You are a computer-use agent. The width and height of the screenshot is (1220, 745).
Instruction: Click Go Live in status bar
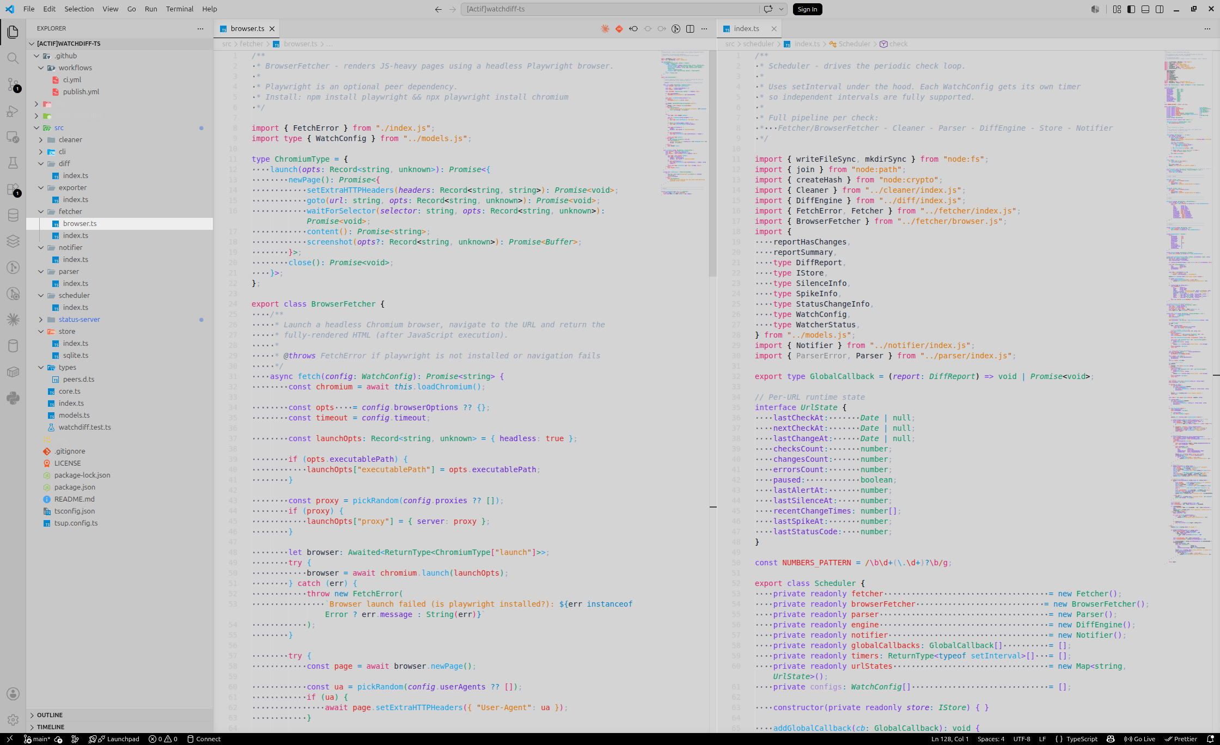click(1139, 739)
